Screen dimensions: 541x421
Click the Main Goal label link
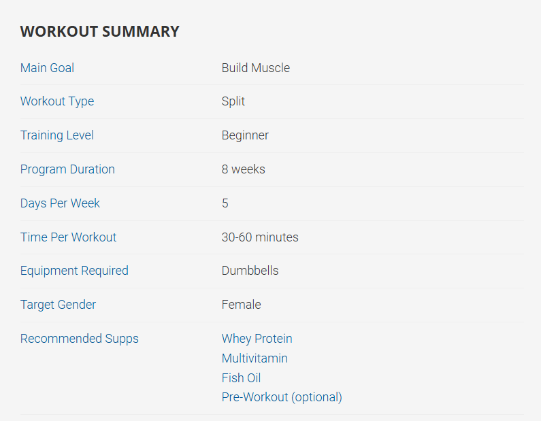point(47,68)
